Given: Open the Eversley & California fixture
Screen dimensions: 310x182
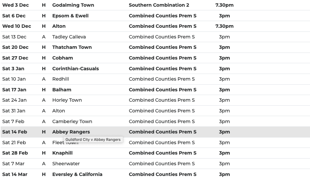Looking at the screenshot, I should click(x=77, y=174).
